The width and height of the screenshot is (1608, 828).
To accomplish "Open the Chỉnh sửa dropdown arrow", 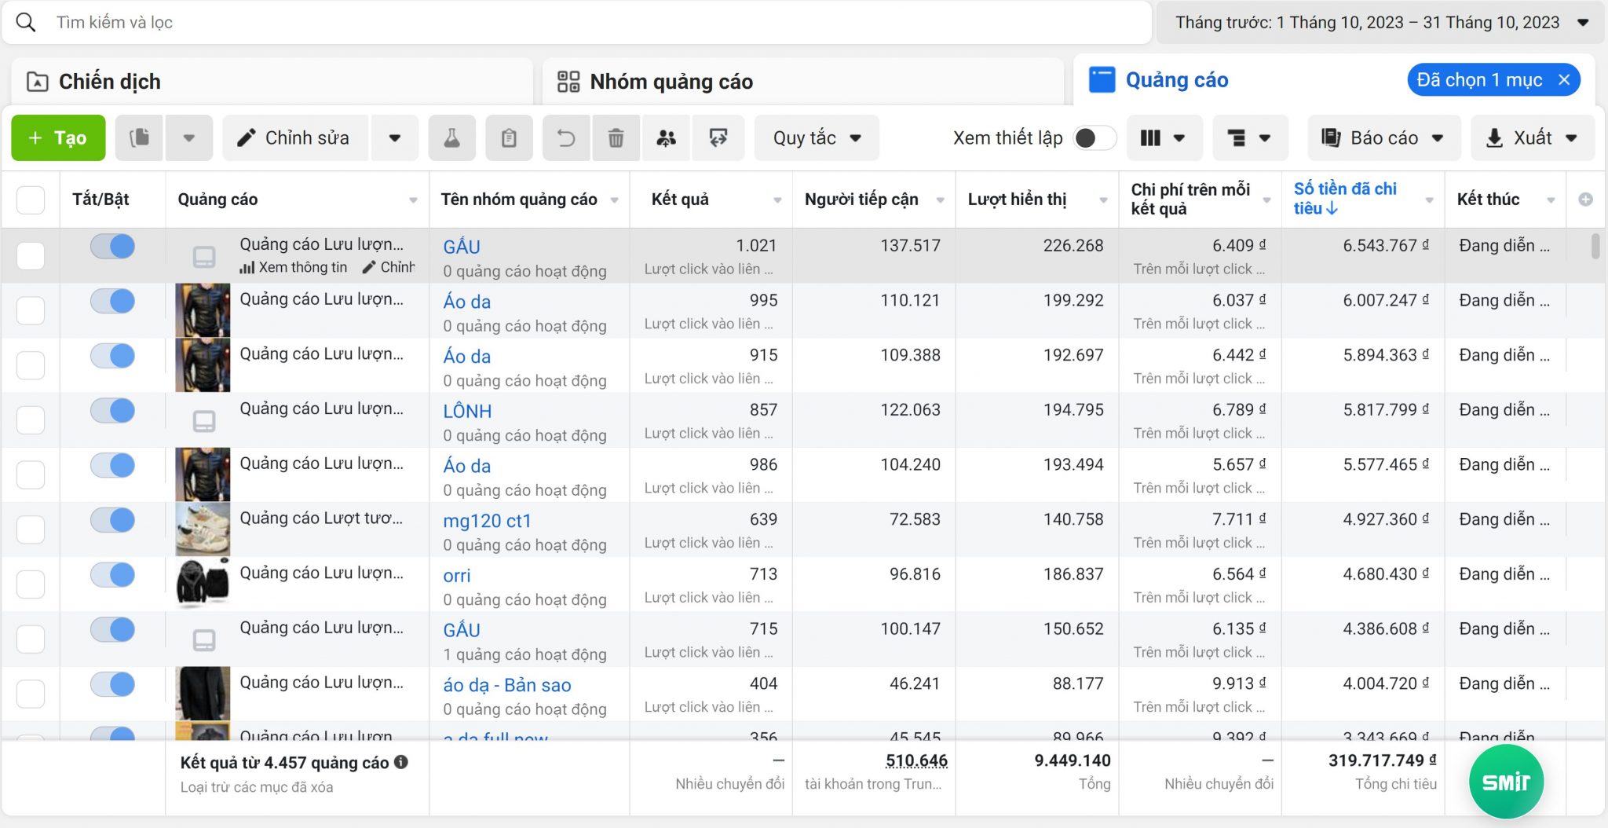I will tap(395, 137).
